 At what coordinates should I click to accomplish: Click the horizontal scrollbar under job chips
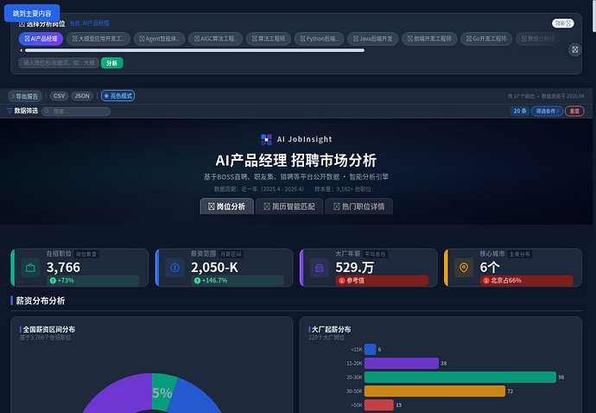pyautogui.click(x=194, y=50)
